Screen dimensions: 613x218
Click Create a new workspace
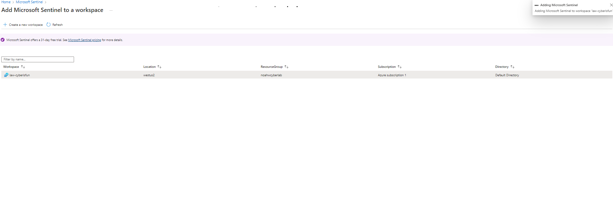pyautogui.click(x=26, y=25)
